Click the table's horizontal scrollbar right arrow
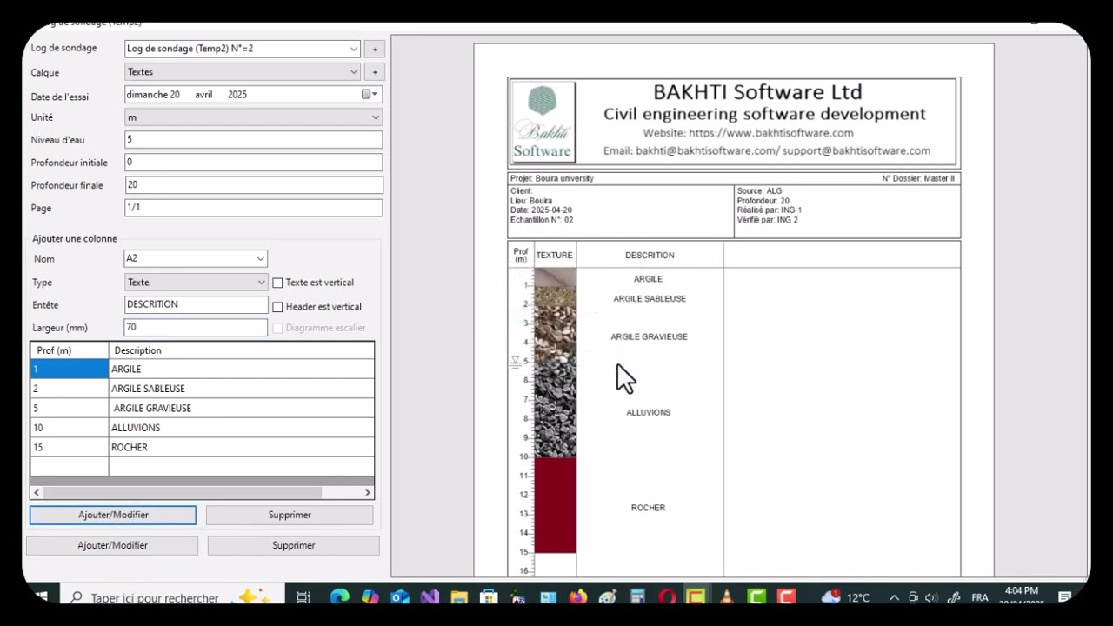 [368, 492]
